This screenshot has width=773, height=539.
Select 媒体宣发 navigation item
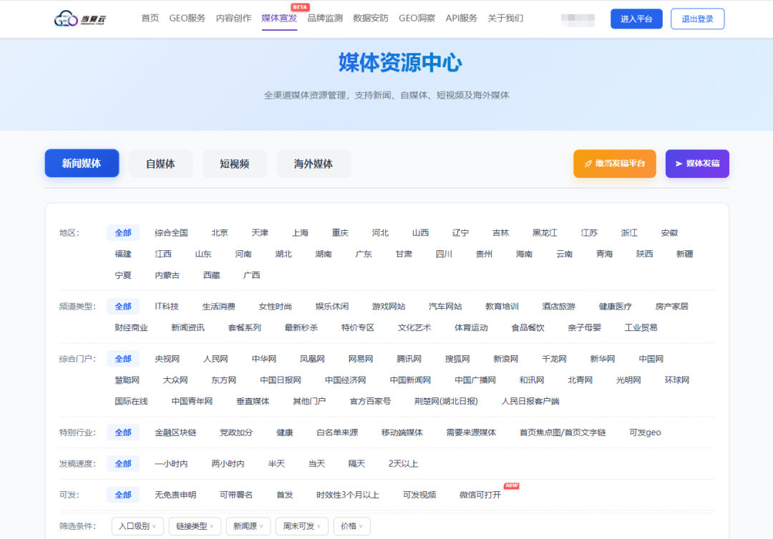(279, 18)
